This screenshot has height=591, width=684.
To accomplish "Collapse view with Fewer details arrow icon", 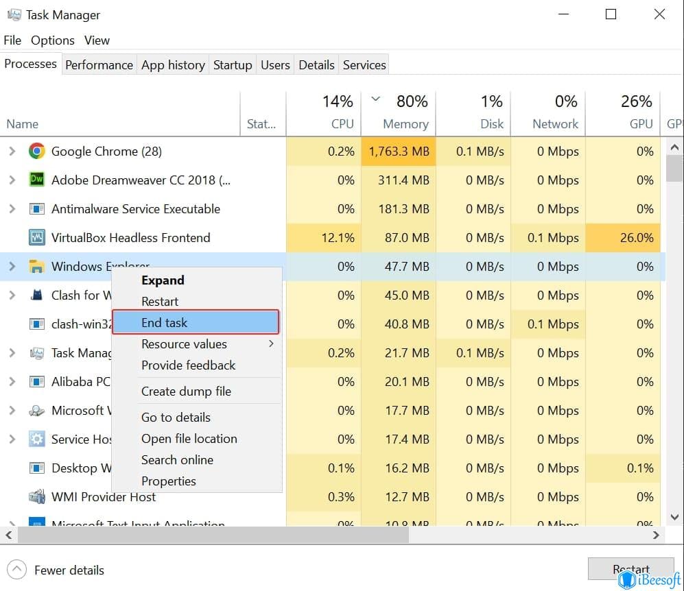I will click(16, 569).
